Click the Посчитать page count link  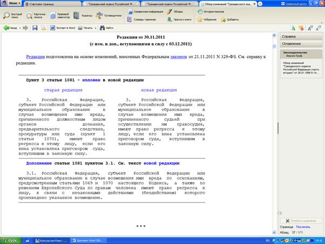click(x=303, y=227)
